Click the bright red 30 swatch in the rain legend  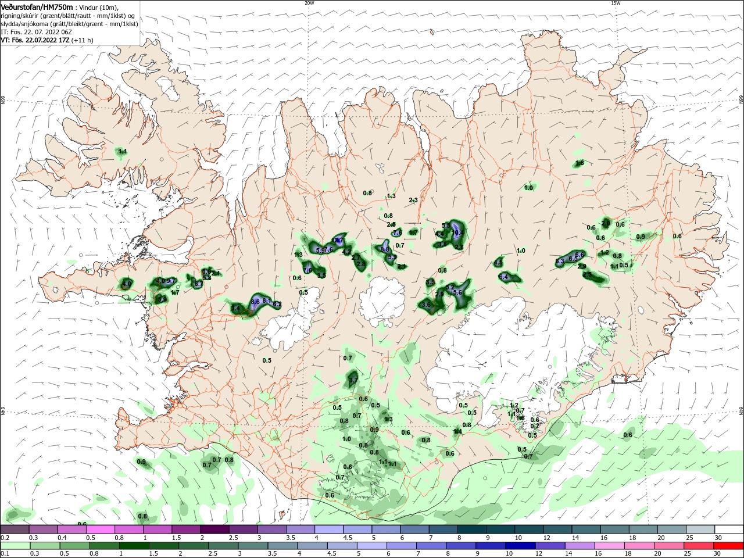729,546
